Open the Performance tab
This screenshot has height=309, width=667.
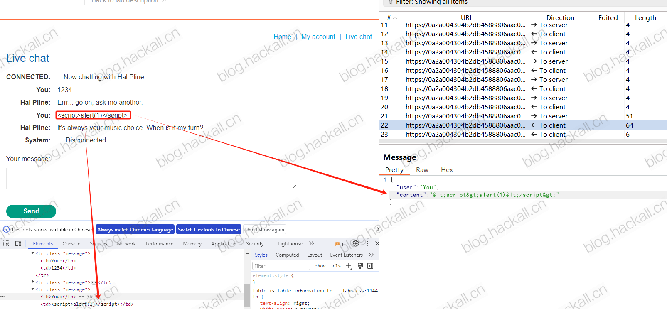(160, 244)
